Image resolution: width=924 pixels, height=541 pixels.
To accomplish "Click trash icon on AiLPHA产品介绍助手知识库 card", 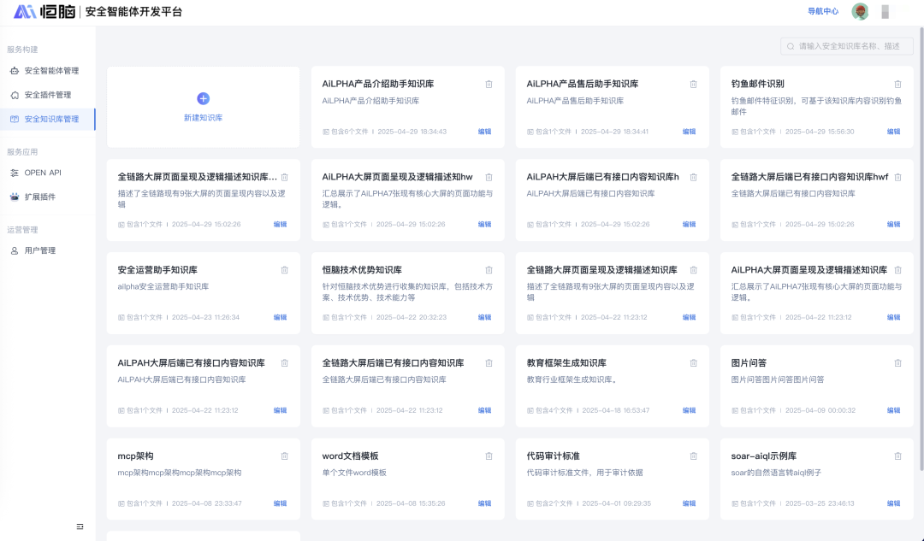I will (489, 84).
